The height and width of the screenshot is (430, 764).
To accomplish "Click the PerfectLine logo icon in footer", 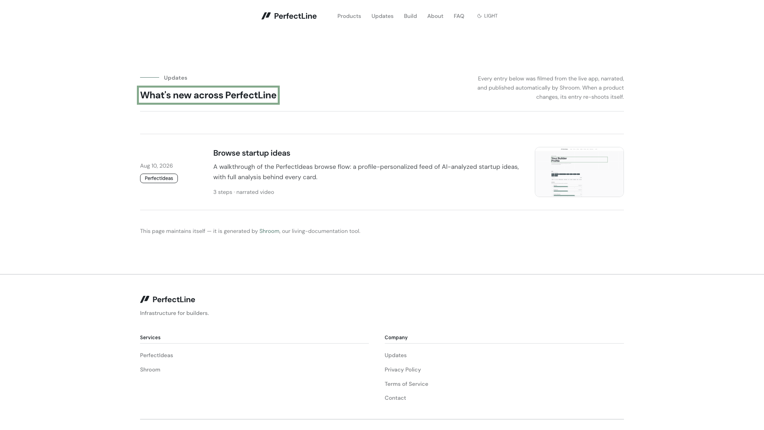I will point(144,299).
